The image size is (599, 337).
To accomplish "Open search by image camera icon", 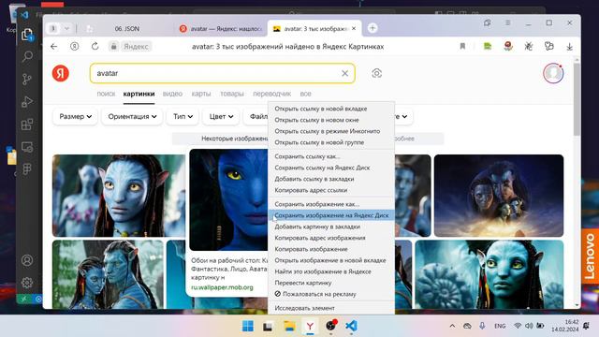I will [376, 73].
